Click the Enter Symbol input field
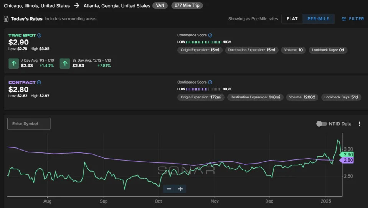368x208 pixels. pyautogui.click(x=29, y=124)
